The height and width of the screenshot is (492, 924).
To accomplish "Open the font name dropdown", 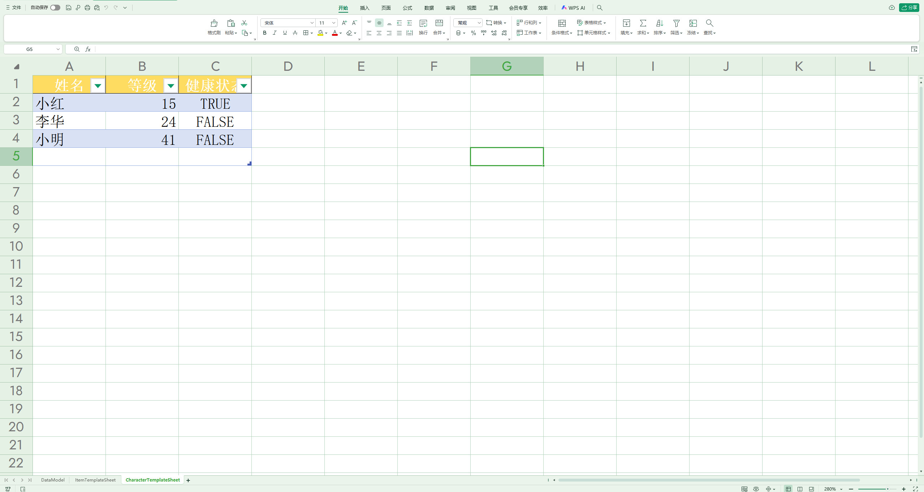I will coord(311,23).
